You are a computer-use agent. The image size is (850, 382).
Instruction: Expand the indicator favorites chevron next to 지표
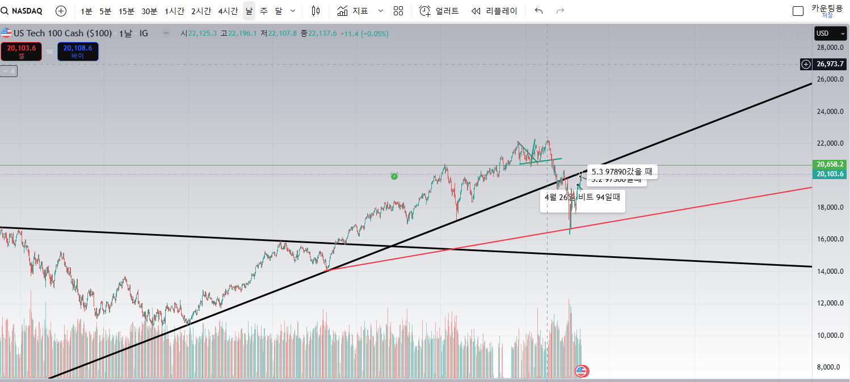click(x=380, y=11)
